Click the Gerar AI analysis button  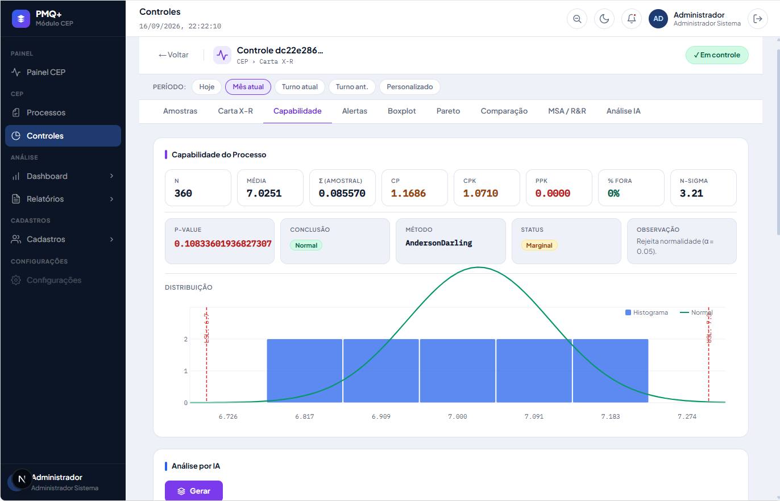pyautogui.click(x=194, y=491)
